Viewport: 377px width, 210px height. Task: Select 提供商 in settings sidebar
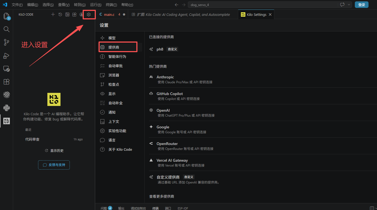point(120,47)
